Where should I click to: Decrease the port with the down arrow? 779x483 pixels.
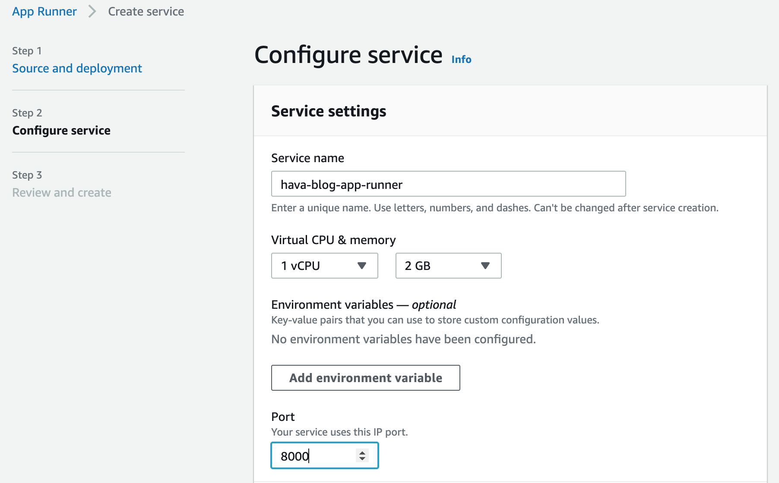click(x=362, y=459)
